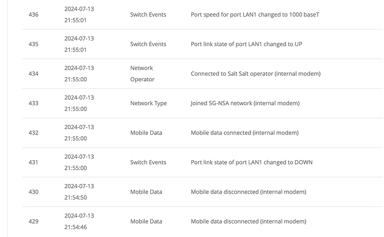The image size is (384, 237).
Task: Click the 21:54:50 timestamp cell
Action: click(x=79, y=192)
